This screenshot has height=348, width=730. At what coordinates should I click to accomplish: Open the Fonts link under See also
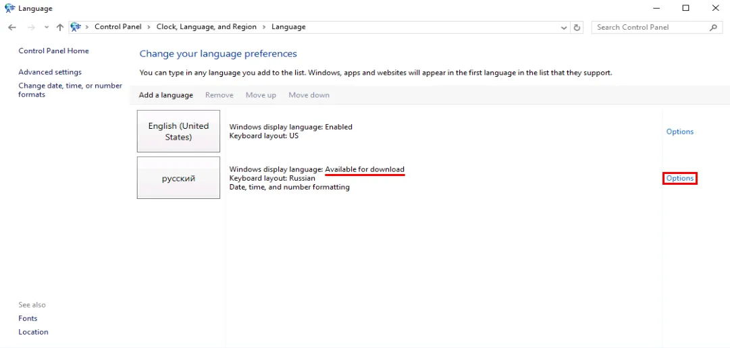pos(28,318)
